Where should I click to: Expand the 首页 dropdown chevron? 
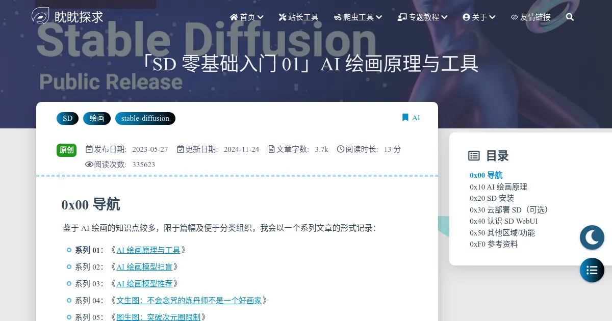[x=260, y=17]
